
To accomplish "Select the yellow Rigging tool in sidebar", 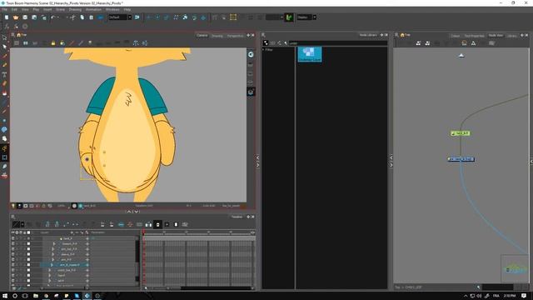I will (x=4, y=148).
